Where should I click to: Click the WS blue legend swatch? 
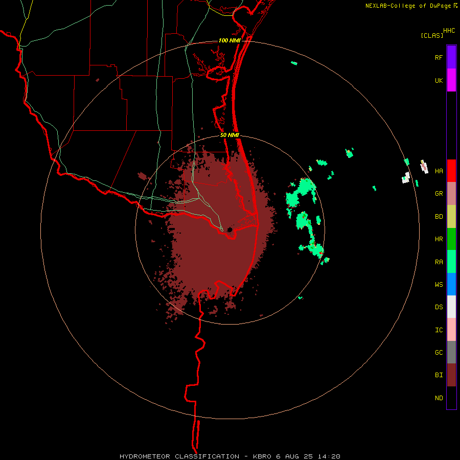(451, 284)
